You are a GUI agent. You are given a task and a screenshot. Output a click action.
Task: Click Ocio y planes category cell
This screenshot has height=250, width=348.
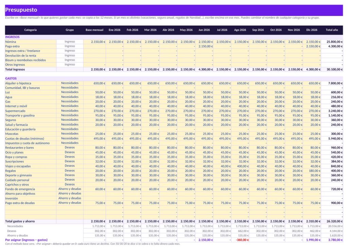[31, 153]
